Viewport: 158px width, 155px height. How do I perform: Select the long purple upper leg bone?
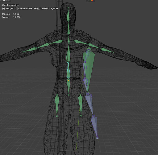[x=90, y=104]
